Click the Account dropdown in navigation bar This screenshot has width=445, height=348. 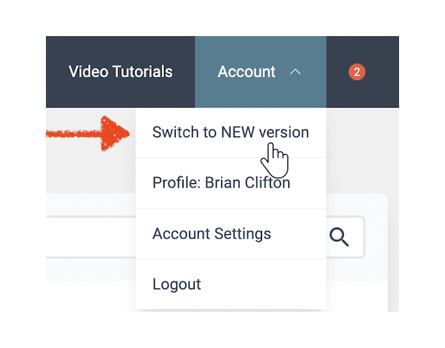(260, 71)
